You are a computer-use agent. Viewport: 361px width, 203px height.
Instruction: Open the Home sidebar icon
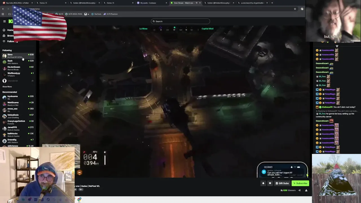[4, 30]
